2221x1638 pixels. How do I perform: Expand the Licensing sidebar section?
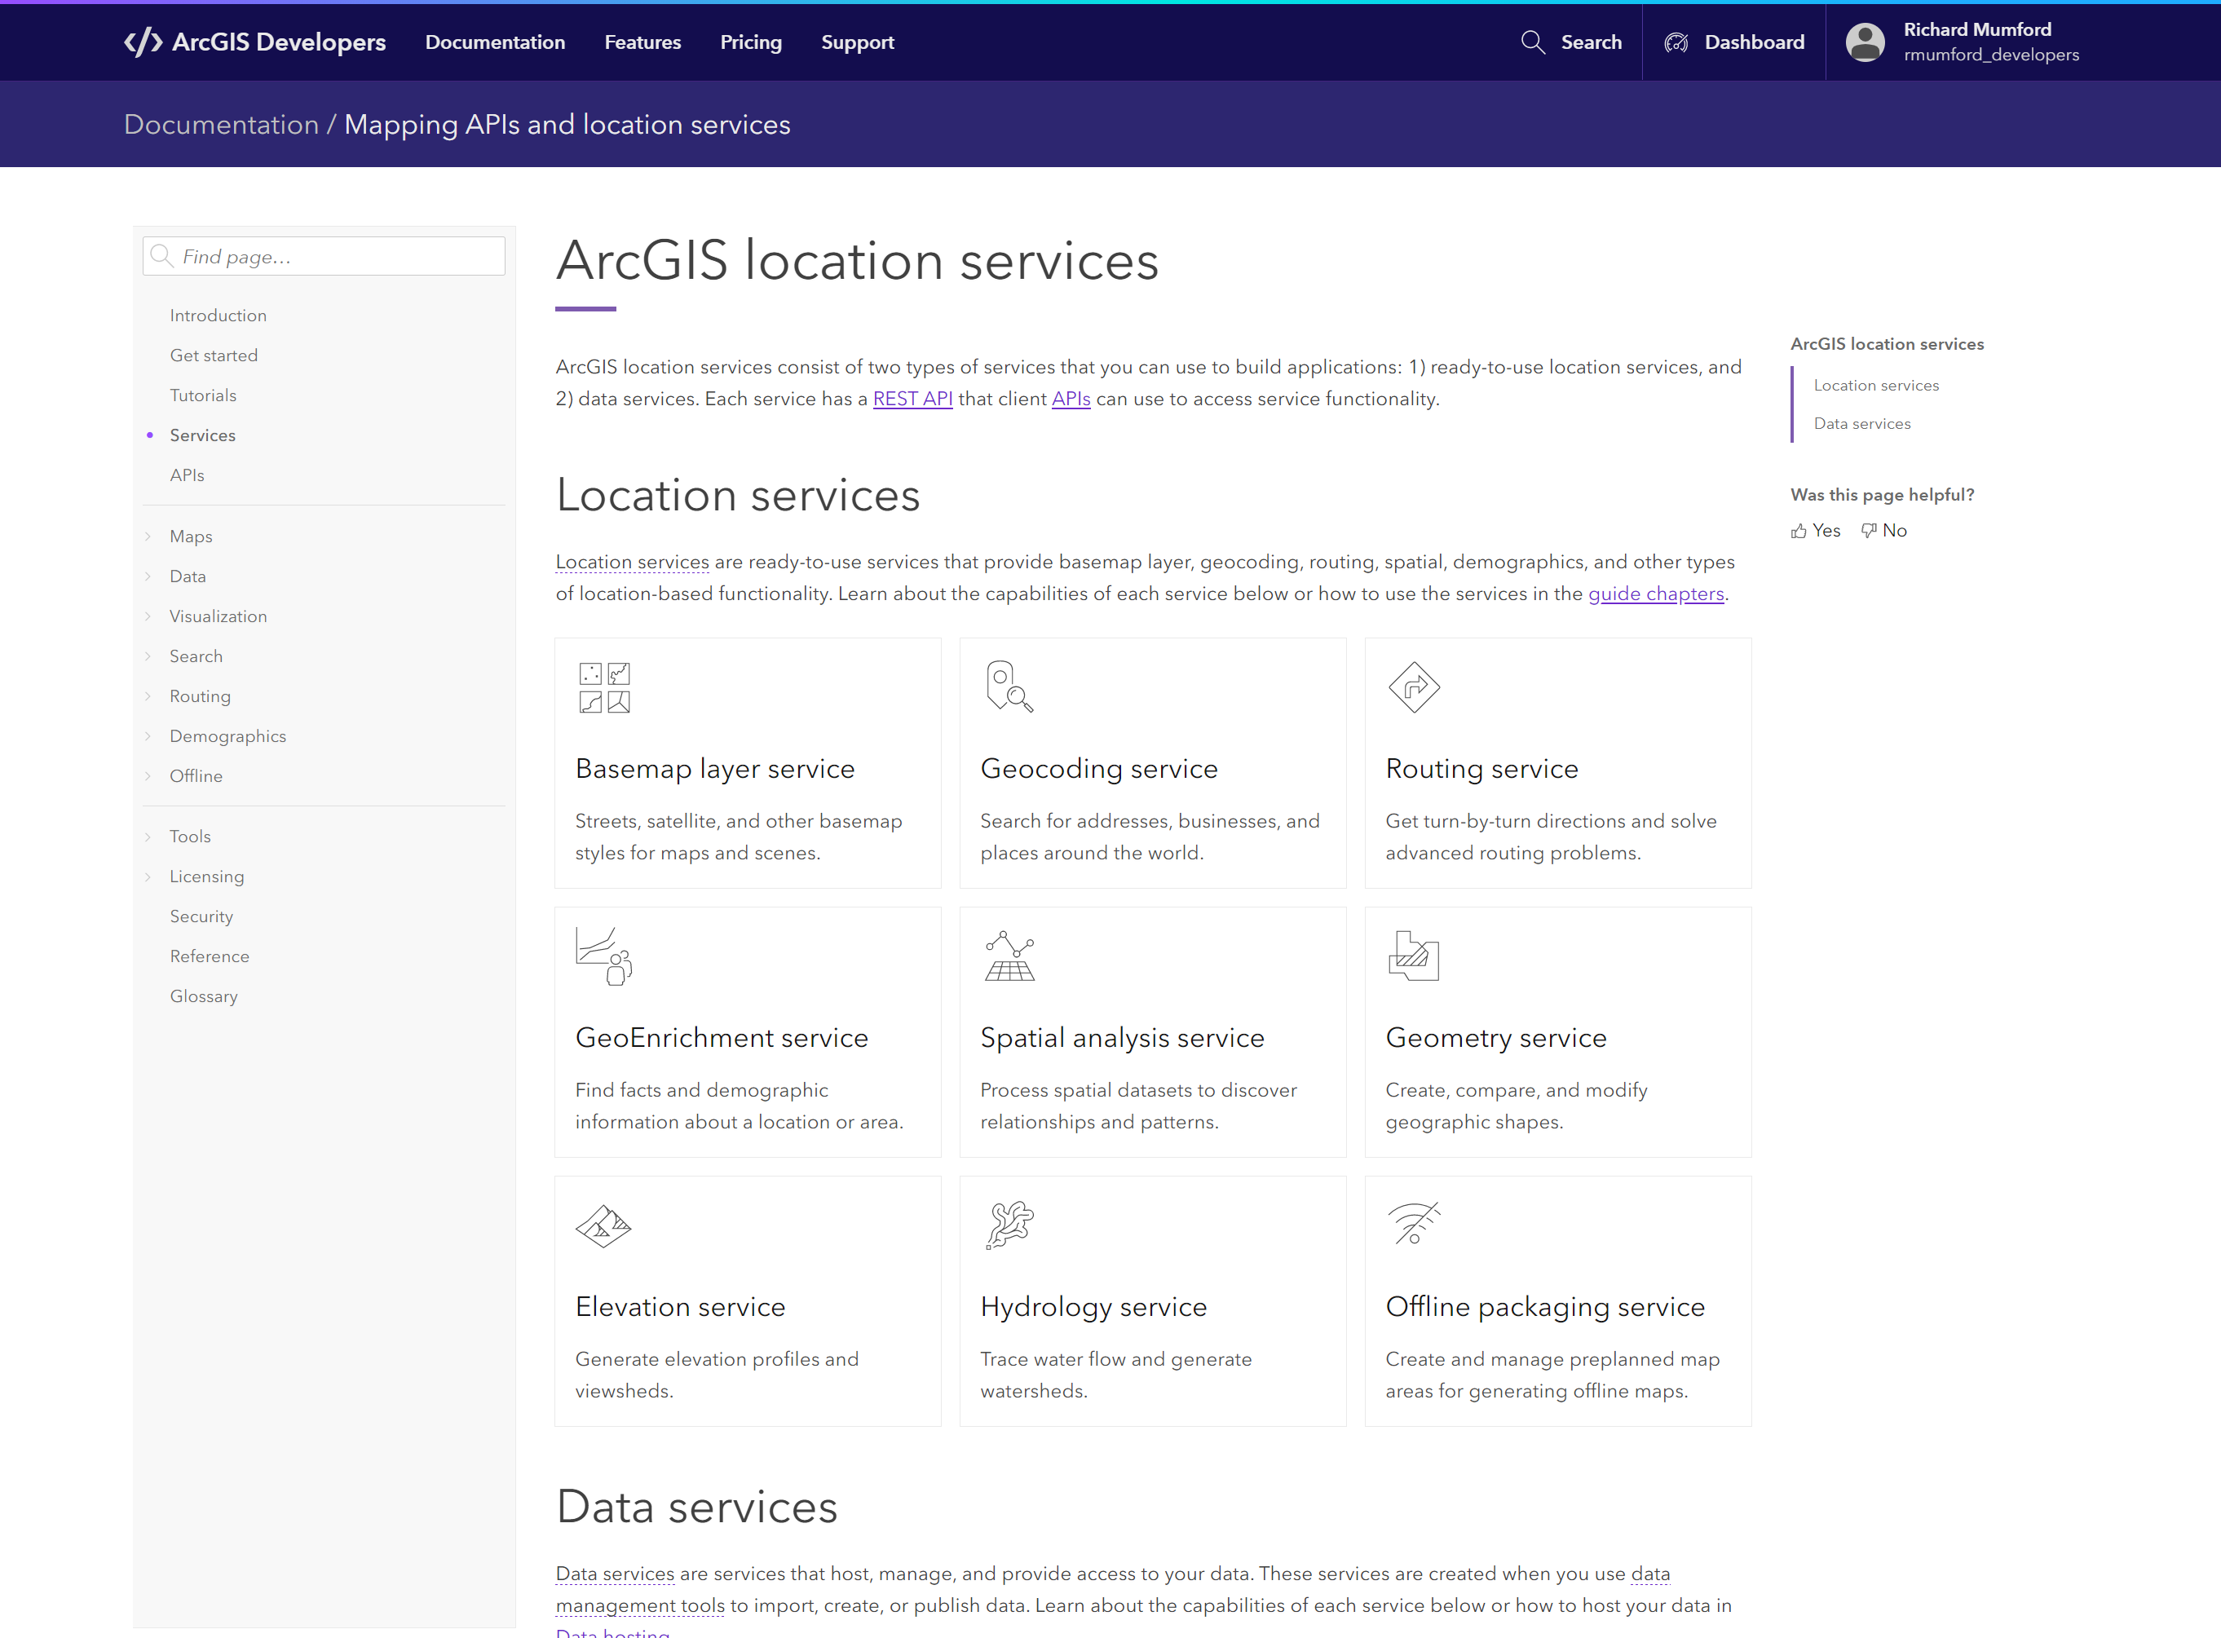[148, 876]
